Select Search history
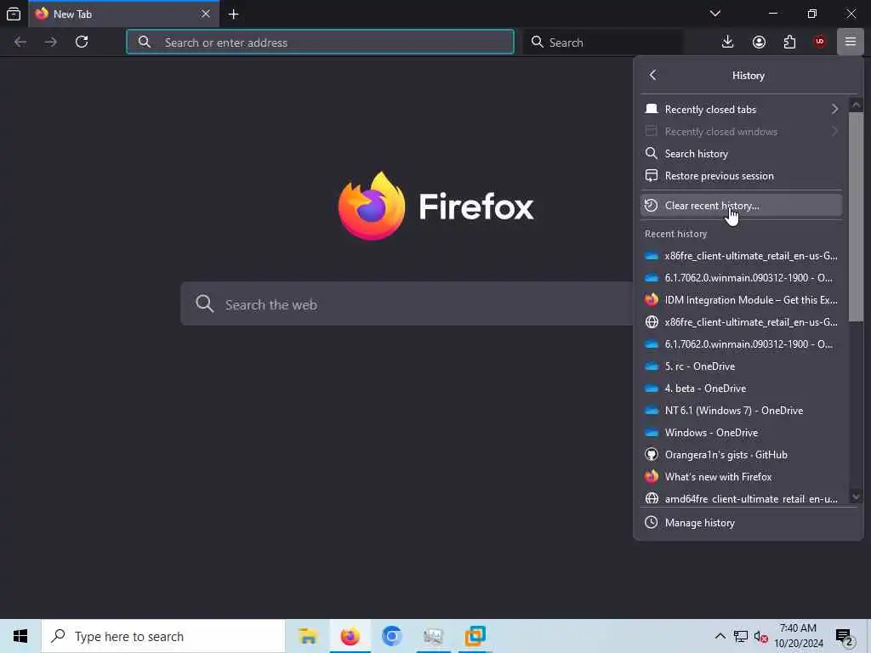This screenshot has width=871, height=653. (741, 154)
